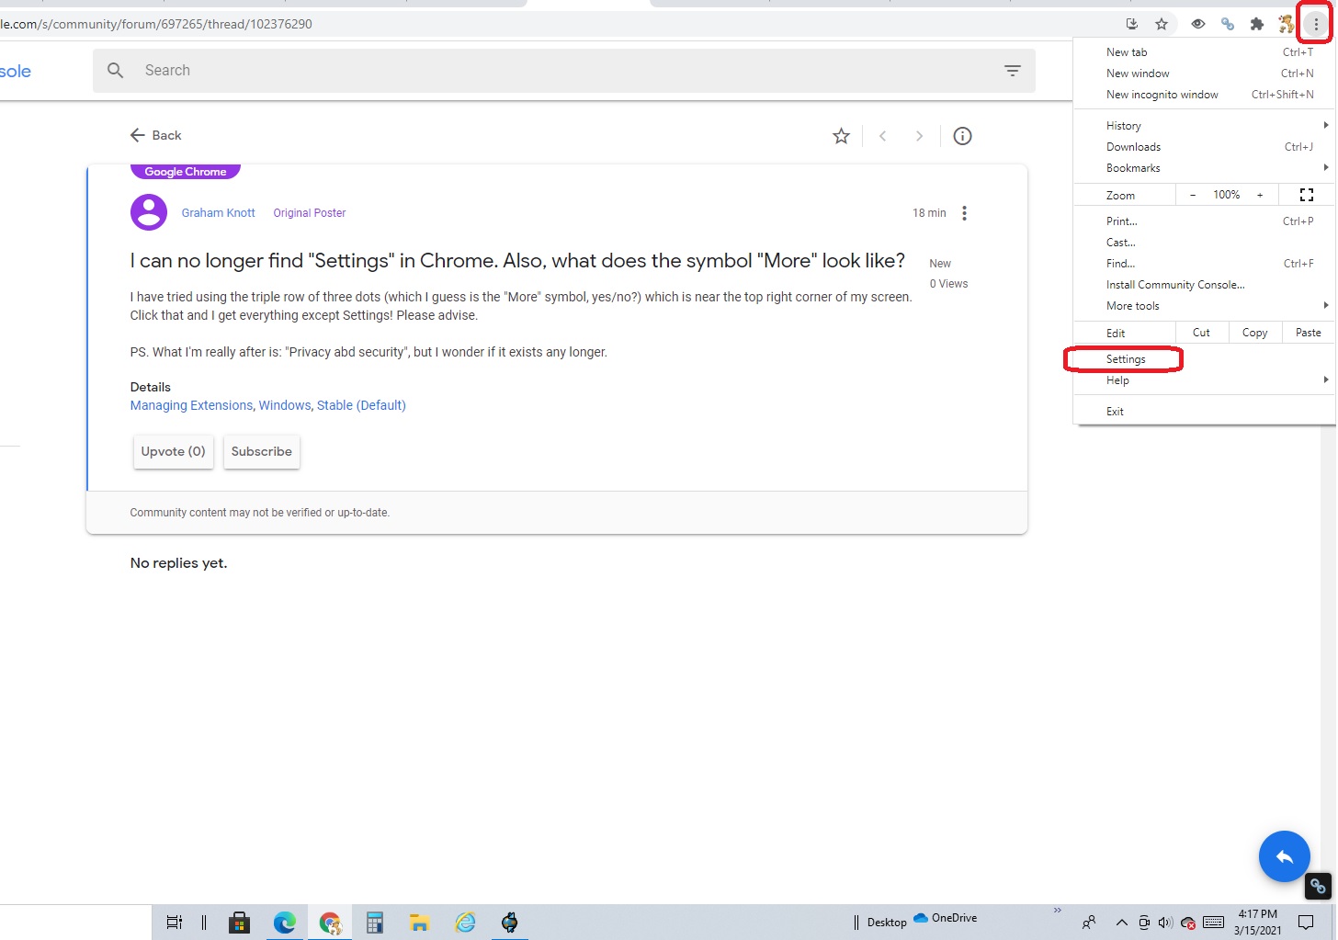Open the Stable (Default) details link

coord(361,405)
